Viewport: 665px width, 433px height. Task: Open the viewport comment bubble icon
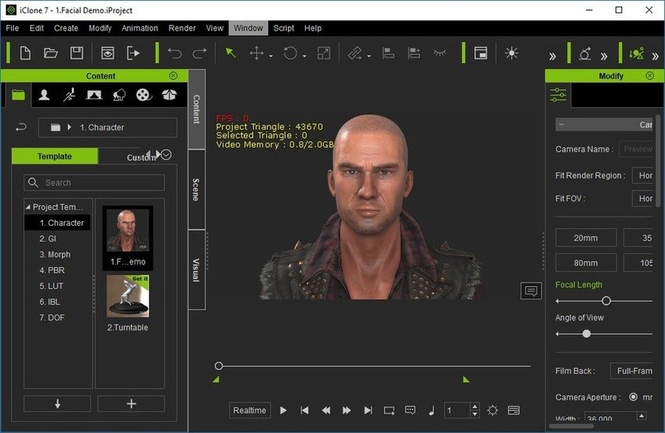(x=531, y=291)
